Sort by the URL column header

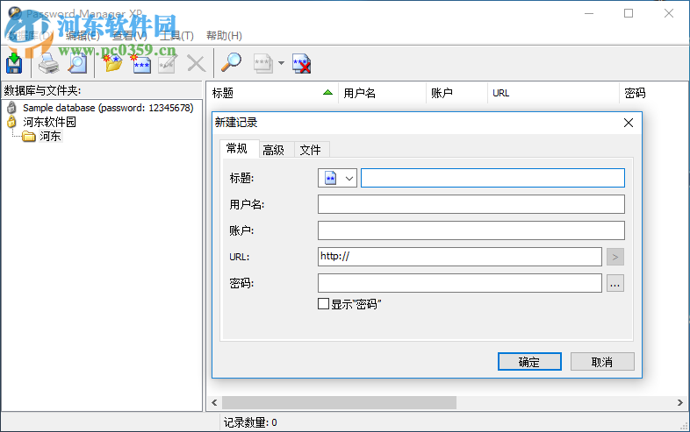click(553, 93)
